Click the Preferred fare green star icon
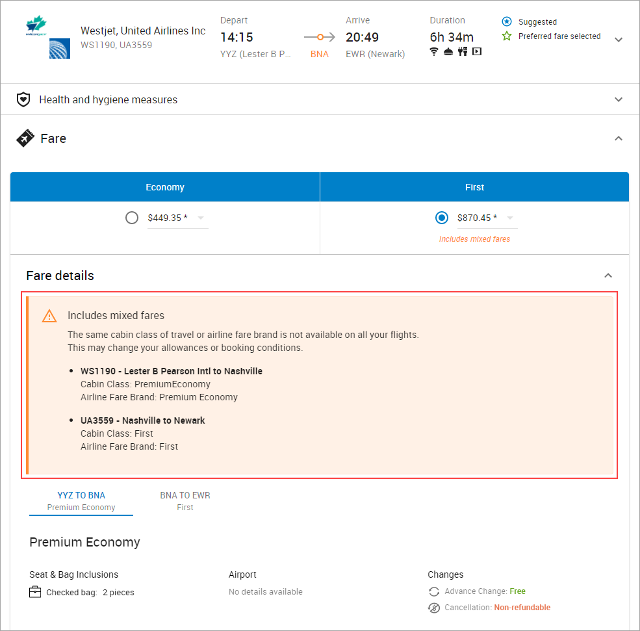 507,36
